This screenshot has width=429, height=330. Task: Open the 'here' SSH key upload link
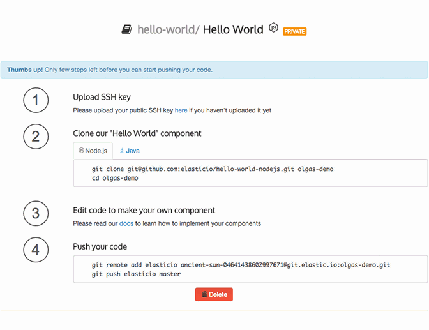pyautogui.click(x=181, y=110)
